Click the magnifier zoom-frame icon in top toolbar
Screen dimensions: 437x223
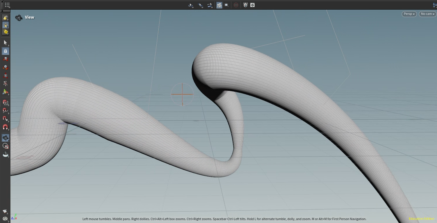(x=227, y=5)
